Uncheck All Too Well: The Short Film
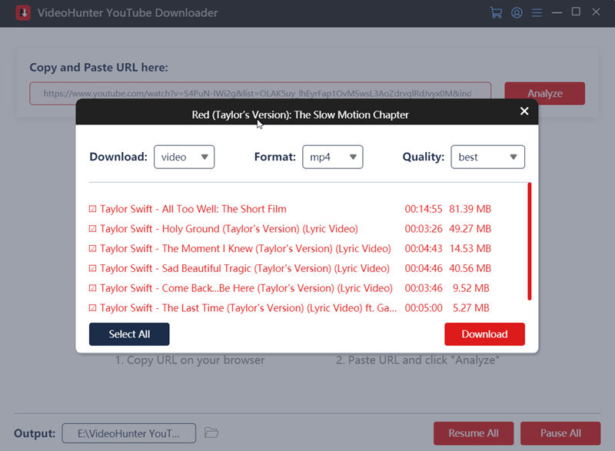The height and width of the screenshot is (451, 615). pyautogui.click(x=93, y=209)
